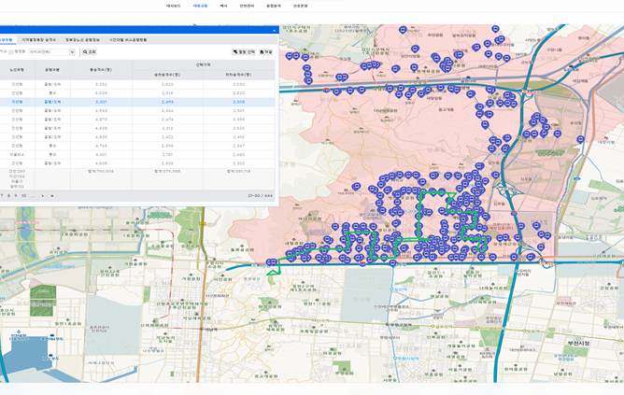Select the table row with total 4,873
Viewport: 624px width, 395px height.
pos(137,120)
